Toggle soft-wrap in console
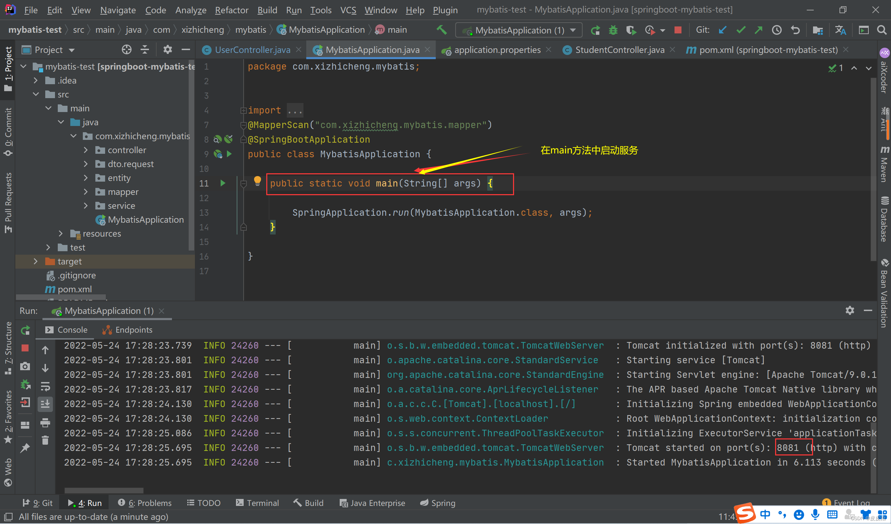The image size is (891, 524). coord(45,386)
